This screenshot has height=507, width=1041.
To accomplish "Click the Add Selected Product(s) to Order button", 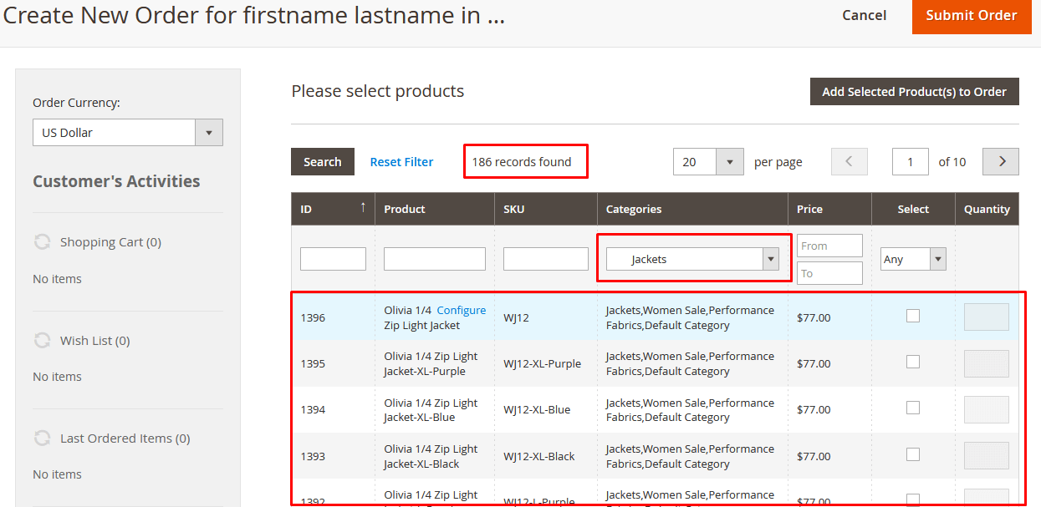I will tap(914, 91).
